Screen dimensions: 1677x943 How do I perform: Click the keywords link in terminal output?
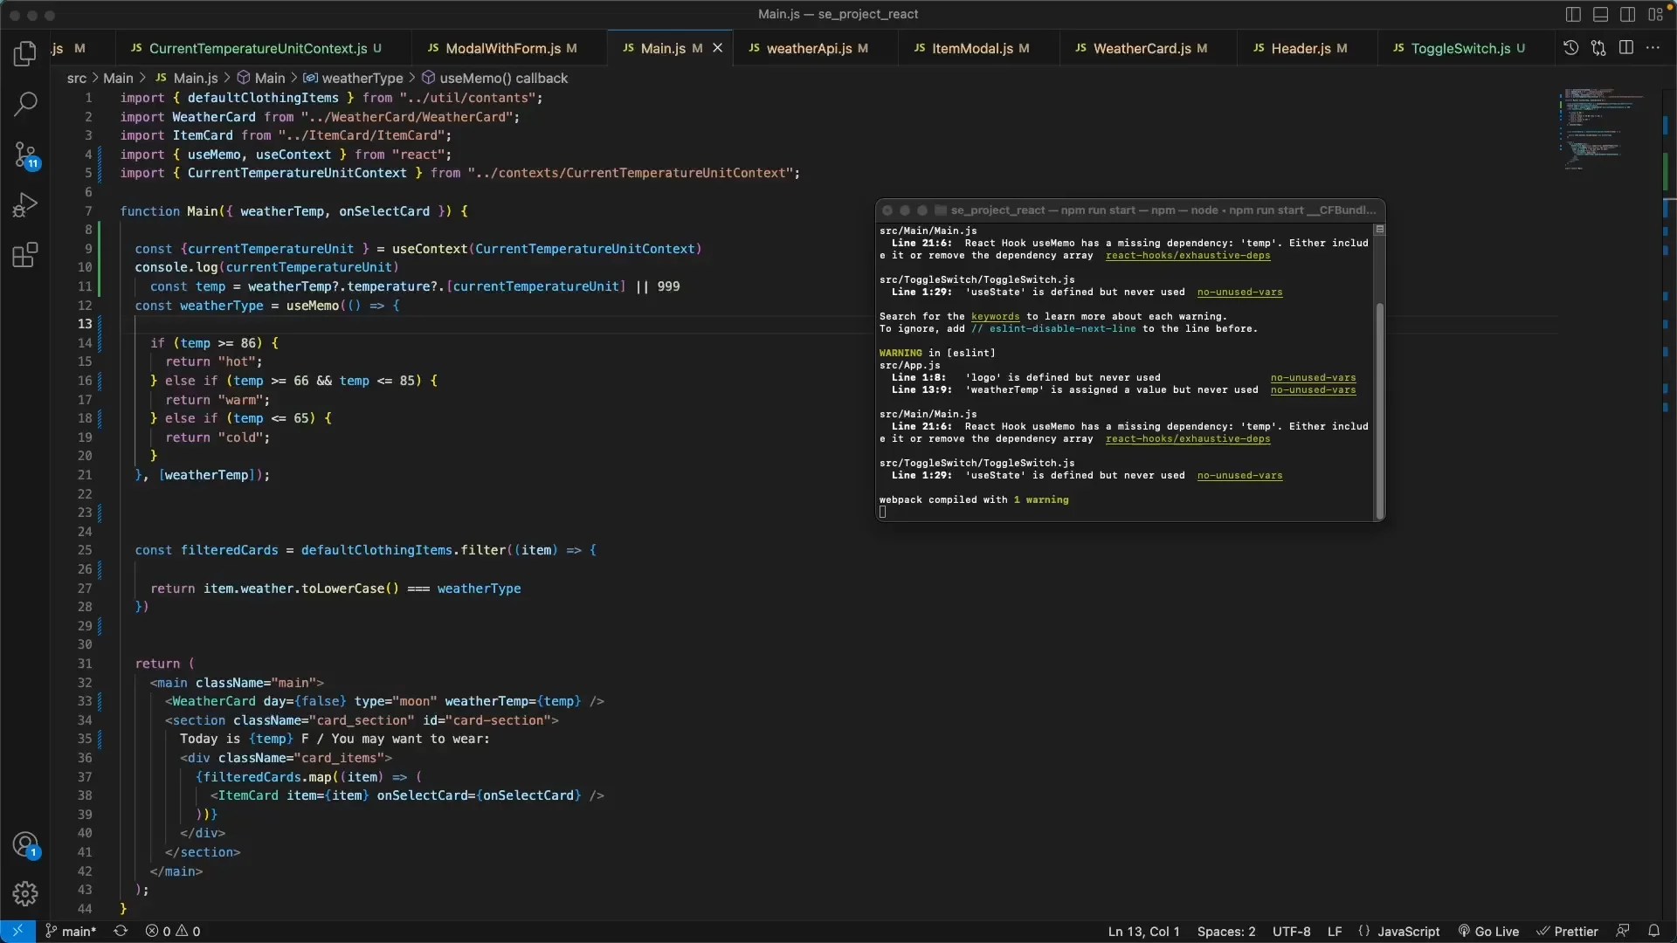(x=997, y=317)
